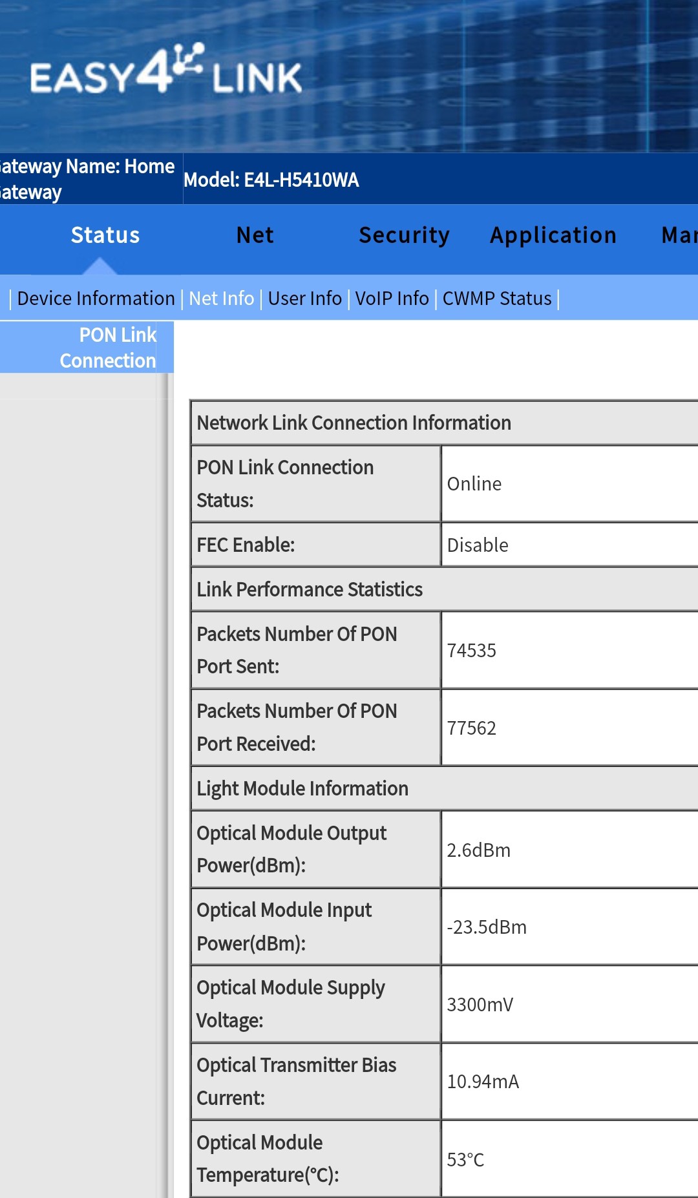Open the CWMP Status page
The height and width of the screenshot is (1198, 698).
pos(496,299)
